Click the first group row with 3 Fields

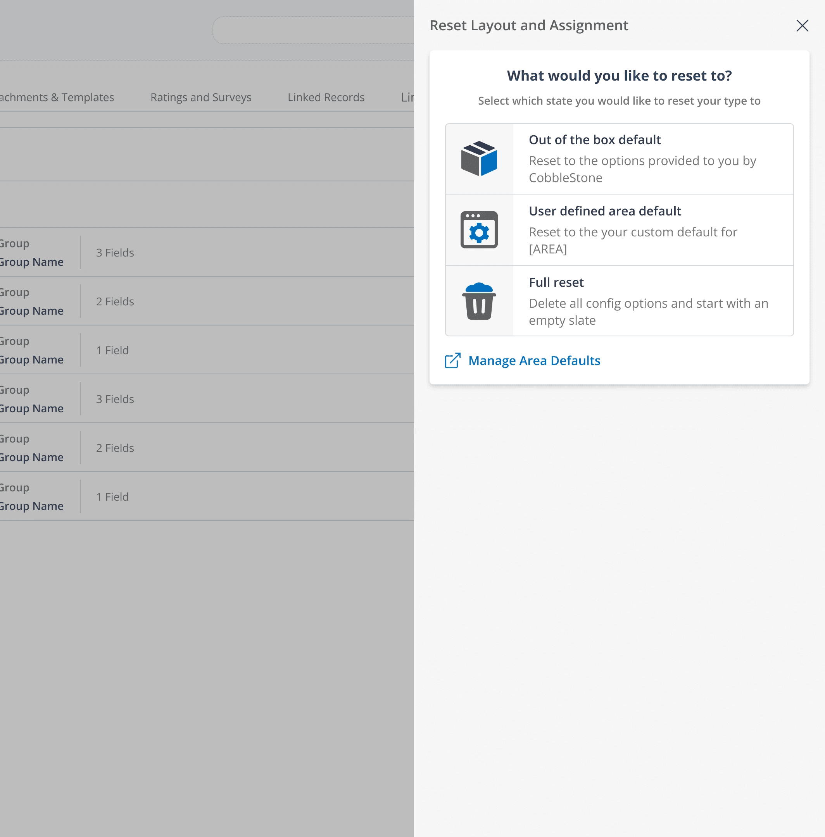pos(115,252)
